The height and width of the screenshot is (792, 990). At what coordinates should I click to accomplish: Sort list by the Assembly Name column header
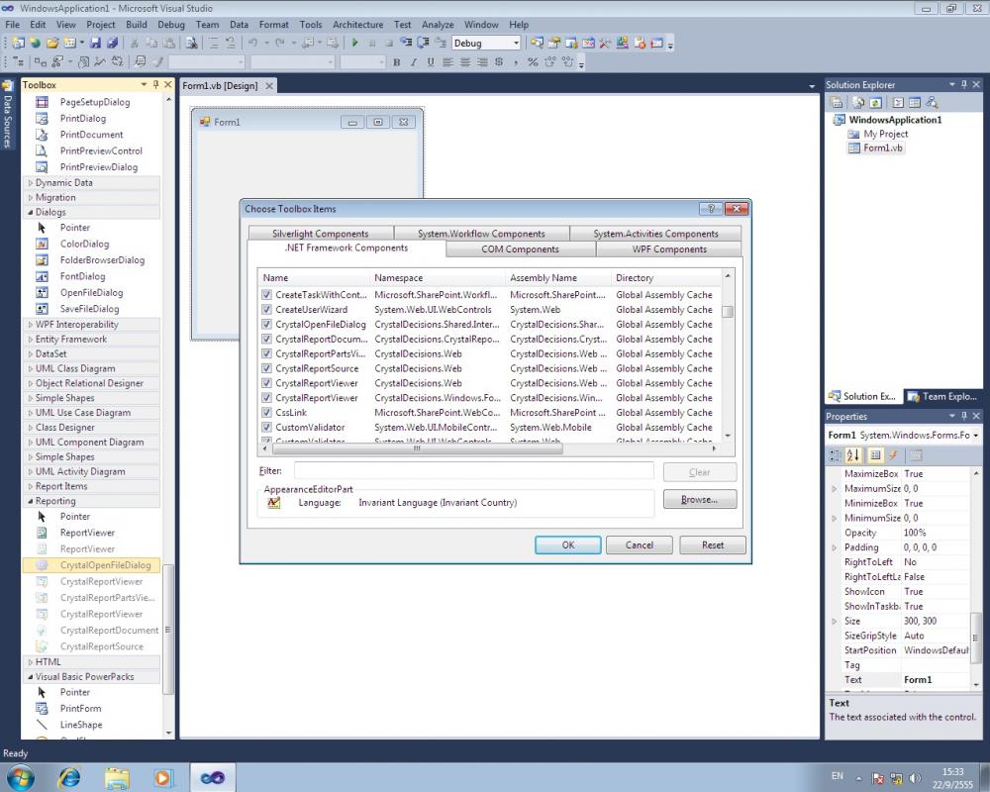[558, 278]
